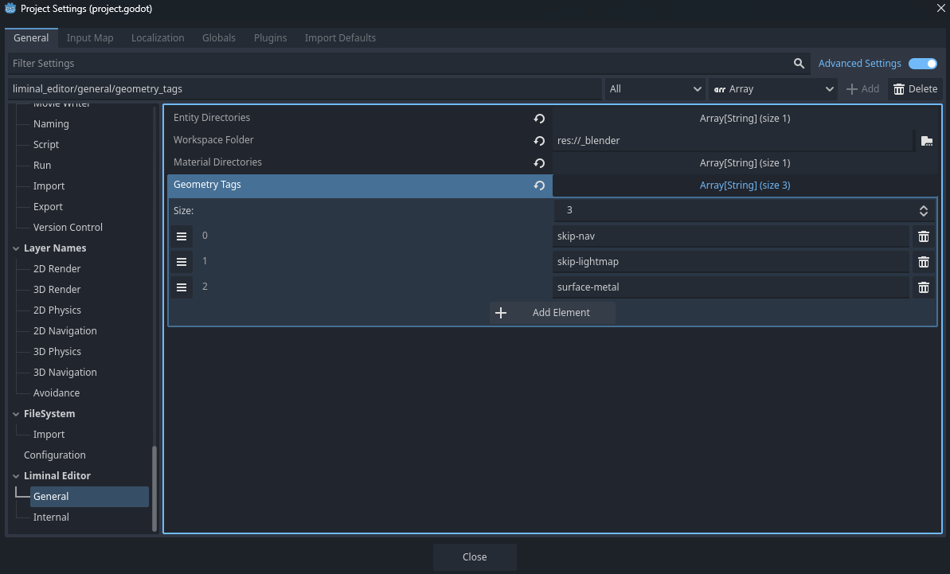
Task: Edit the skip-lightmap tag text field
Action: point(731,262)
